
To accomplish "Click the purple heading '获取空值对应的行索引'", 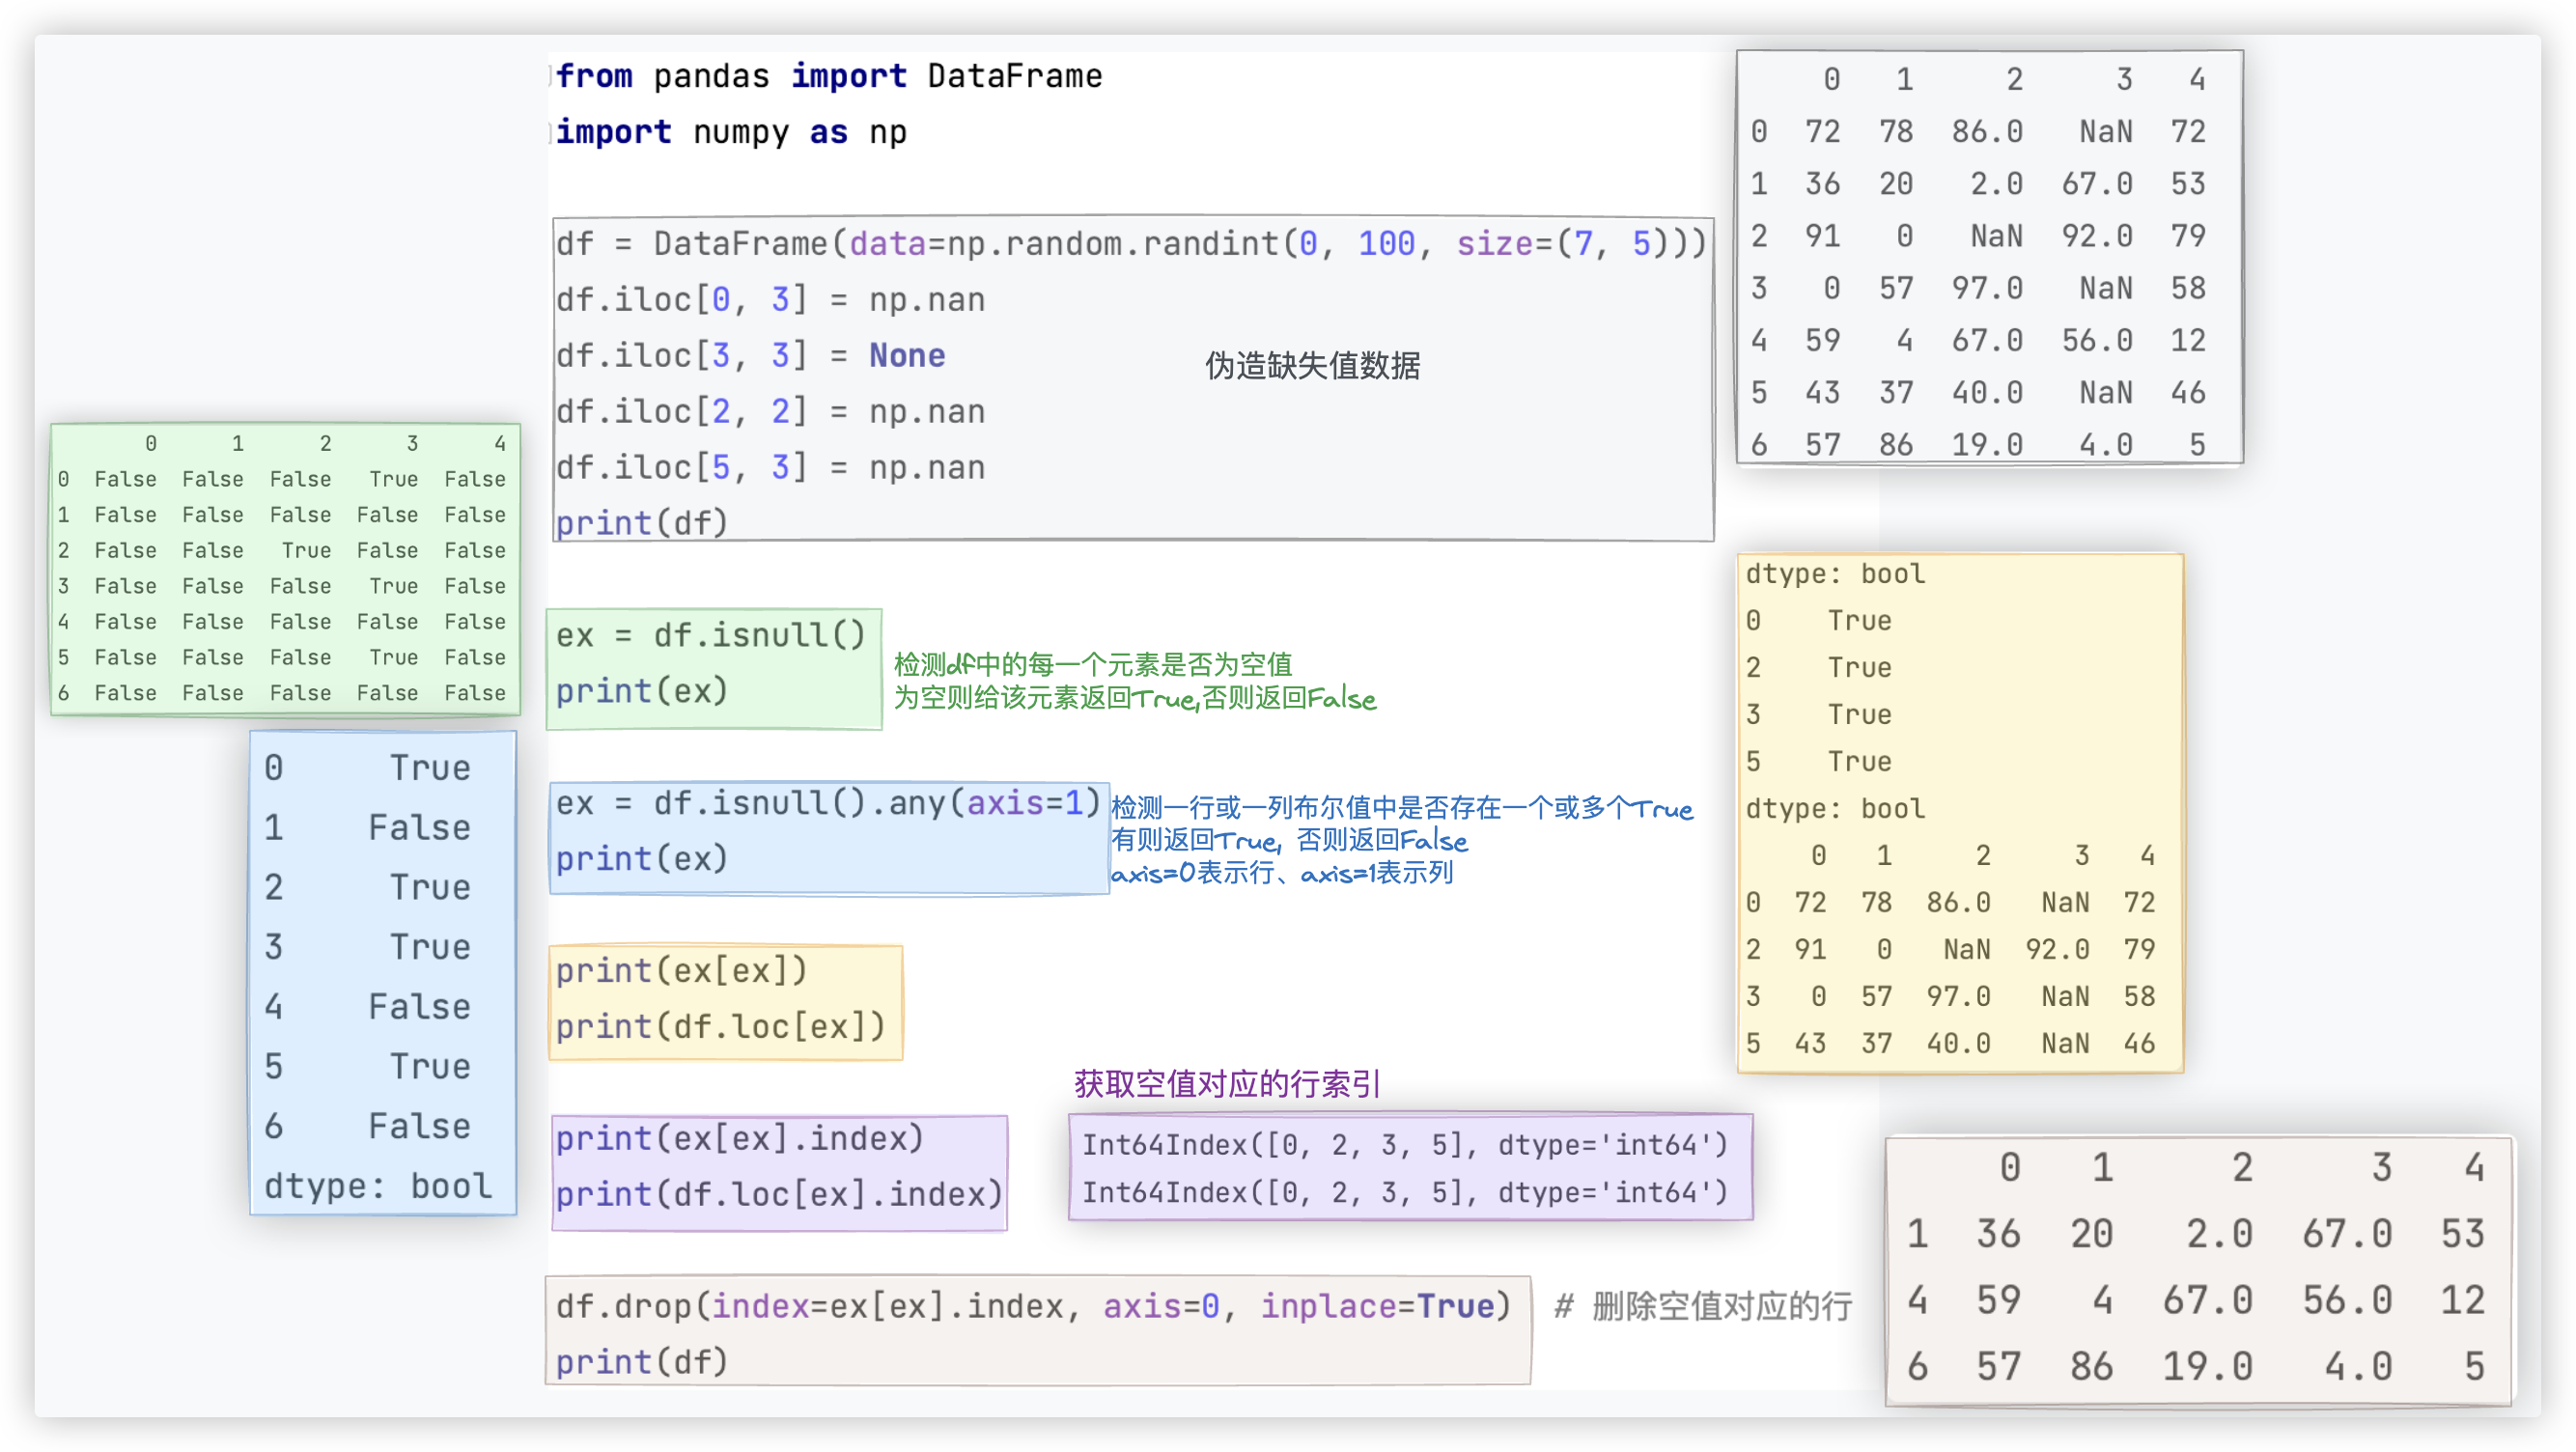I will pyautogui.click(x=1226, y=1084).
